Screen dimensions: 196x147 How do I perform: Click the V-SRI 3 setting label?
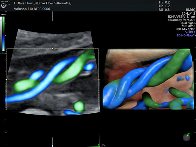click(190, 32)
